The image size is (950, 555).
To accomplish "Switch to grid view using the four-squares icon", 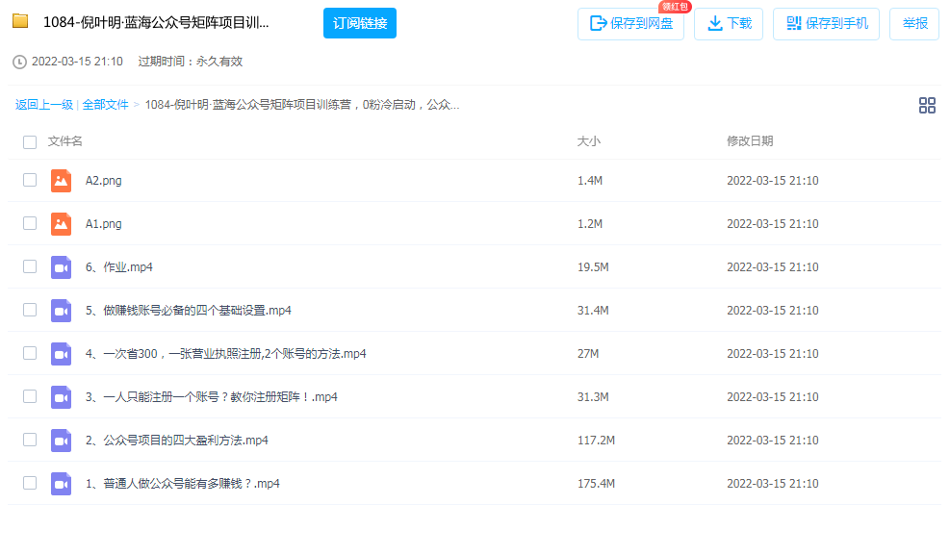I will click(x=927, y=105).
